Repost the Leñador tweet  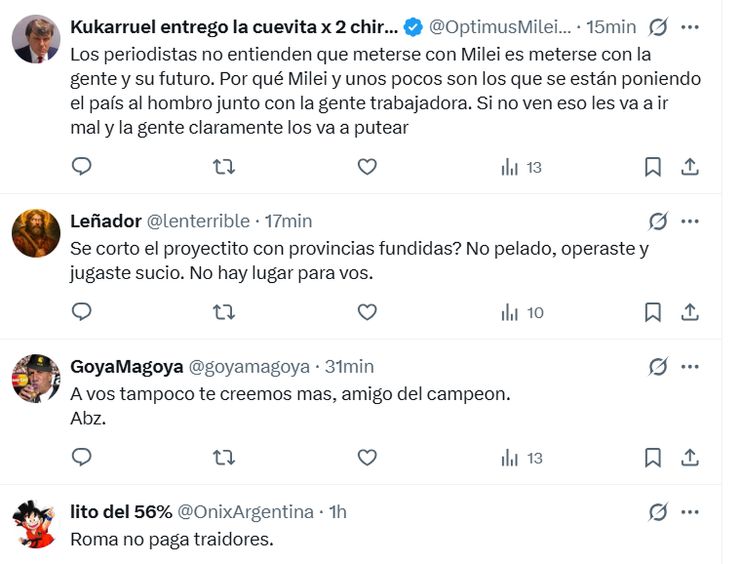point(224,313)
